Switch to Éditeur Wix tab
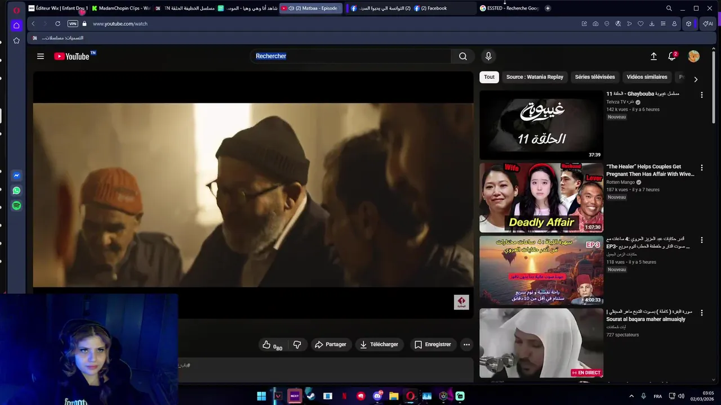 tap(58, 8)
